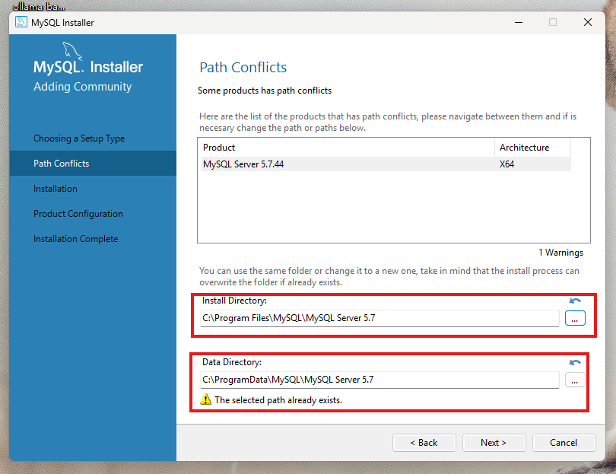Edit the Install Directory path field
Image resolution: width=616 pixels, height=474 pixels.
pos(379,318)
